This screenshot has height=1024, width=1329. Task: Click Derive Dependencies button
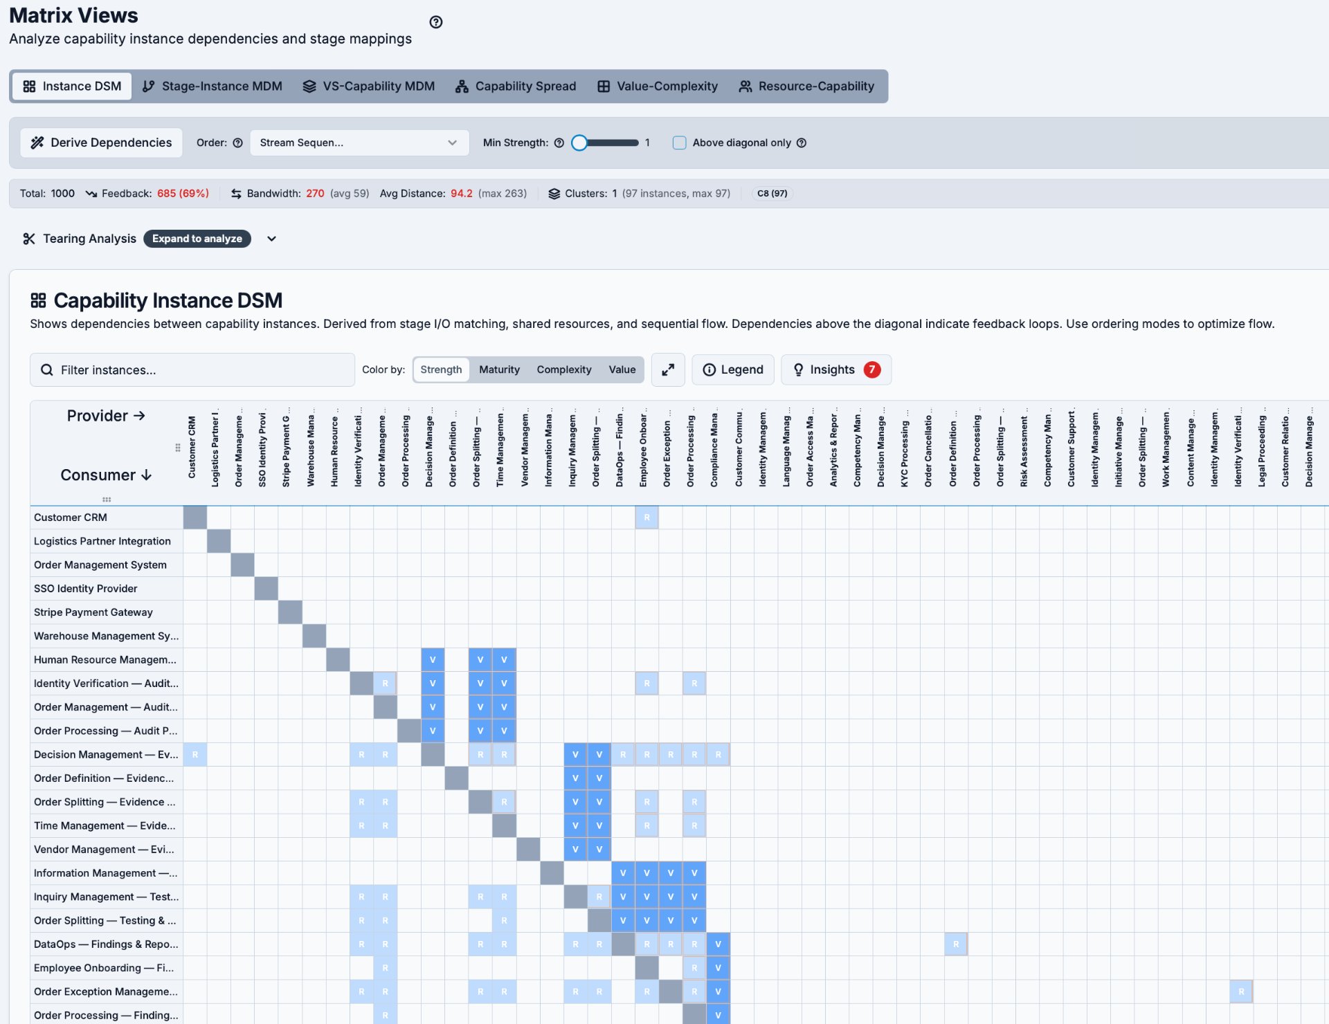(102, 143)
